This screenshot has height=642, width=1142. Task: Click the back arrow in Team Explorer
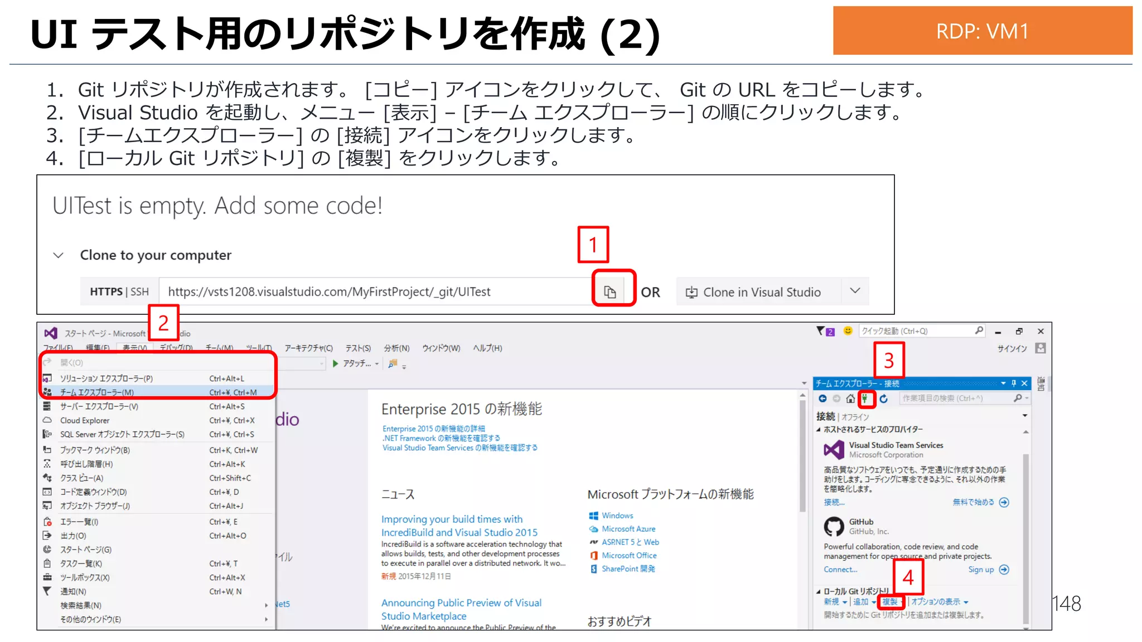point(822,398)
